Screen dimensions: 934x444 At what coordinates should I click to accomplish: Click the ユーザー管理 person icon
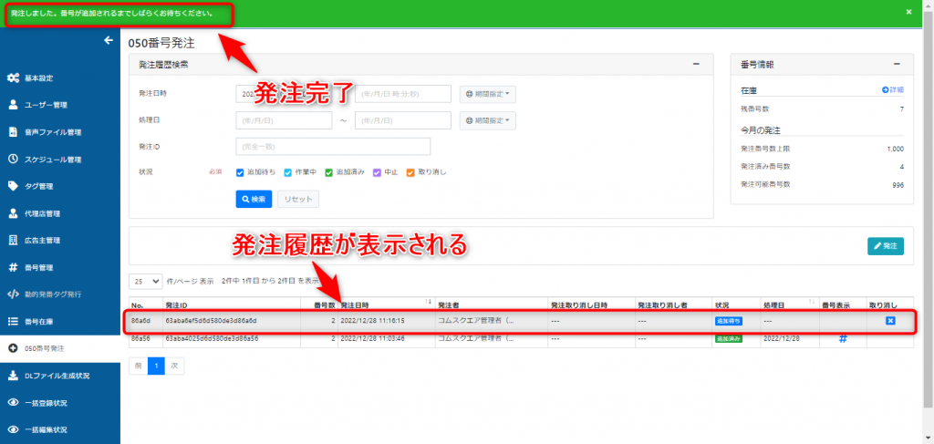pos(13,105)
